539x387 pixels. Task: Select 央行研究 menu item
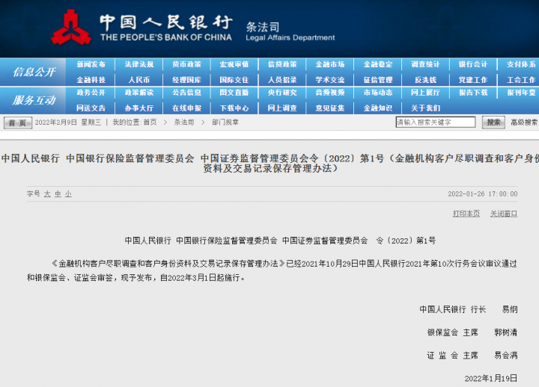tap(282, 93)
